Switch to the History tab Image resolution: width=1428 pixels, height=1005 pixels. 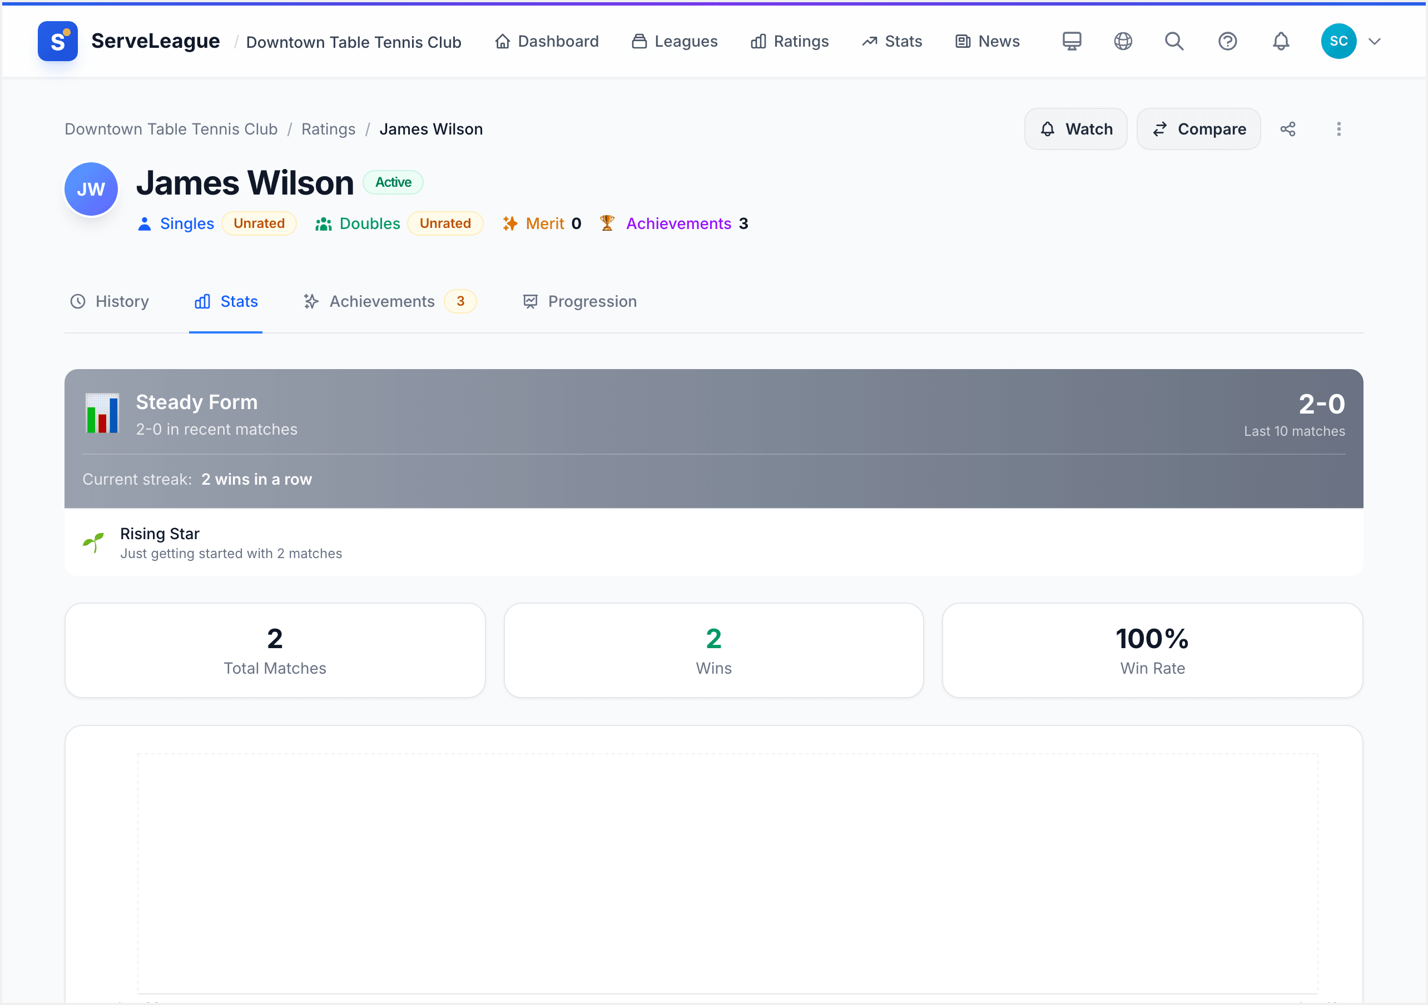[x=110, y=302]
